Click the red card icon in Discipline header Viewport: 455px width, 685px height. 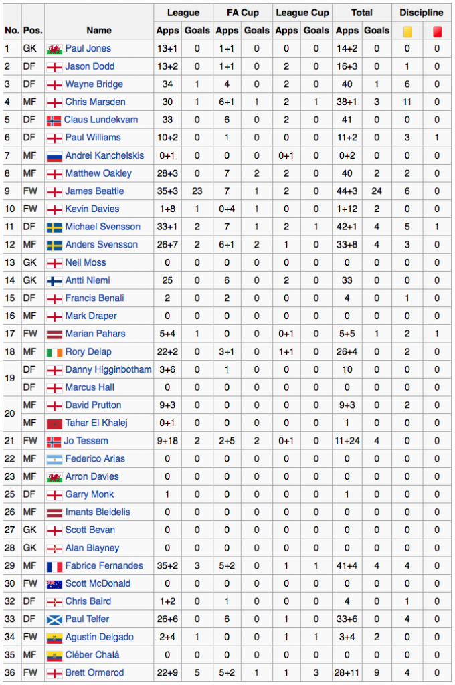coord(437,31)
